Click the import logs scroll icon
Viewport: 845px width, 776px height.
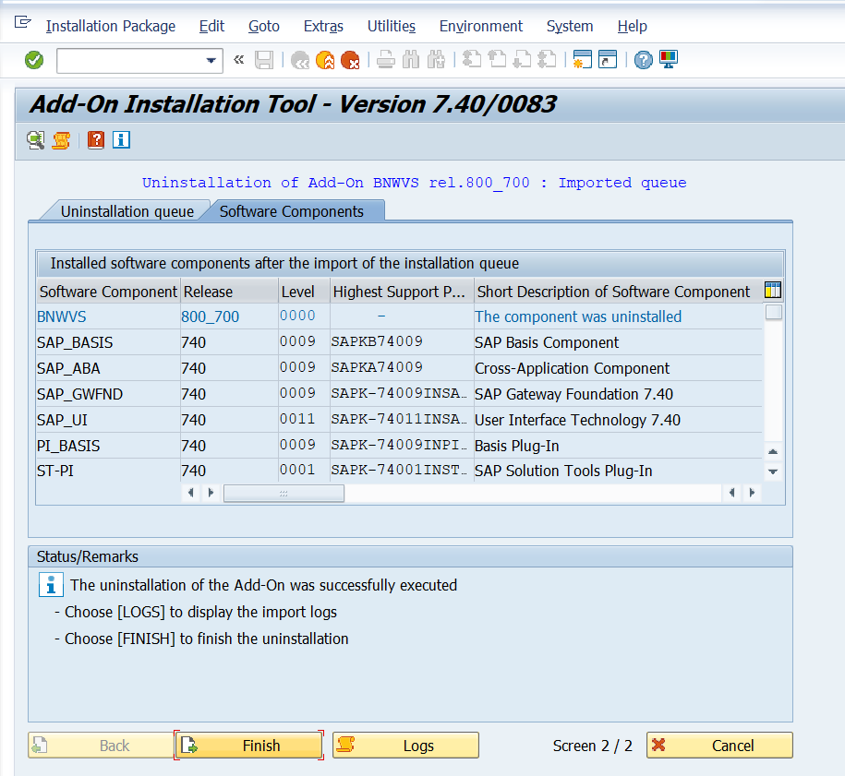pyautogui.click(x=61, y=140)
